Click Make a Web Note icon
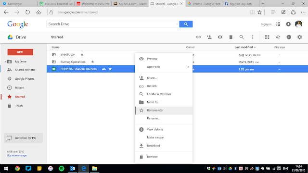Viewport: 308px width, 173px height. (x=283, y=12)
